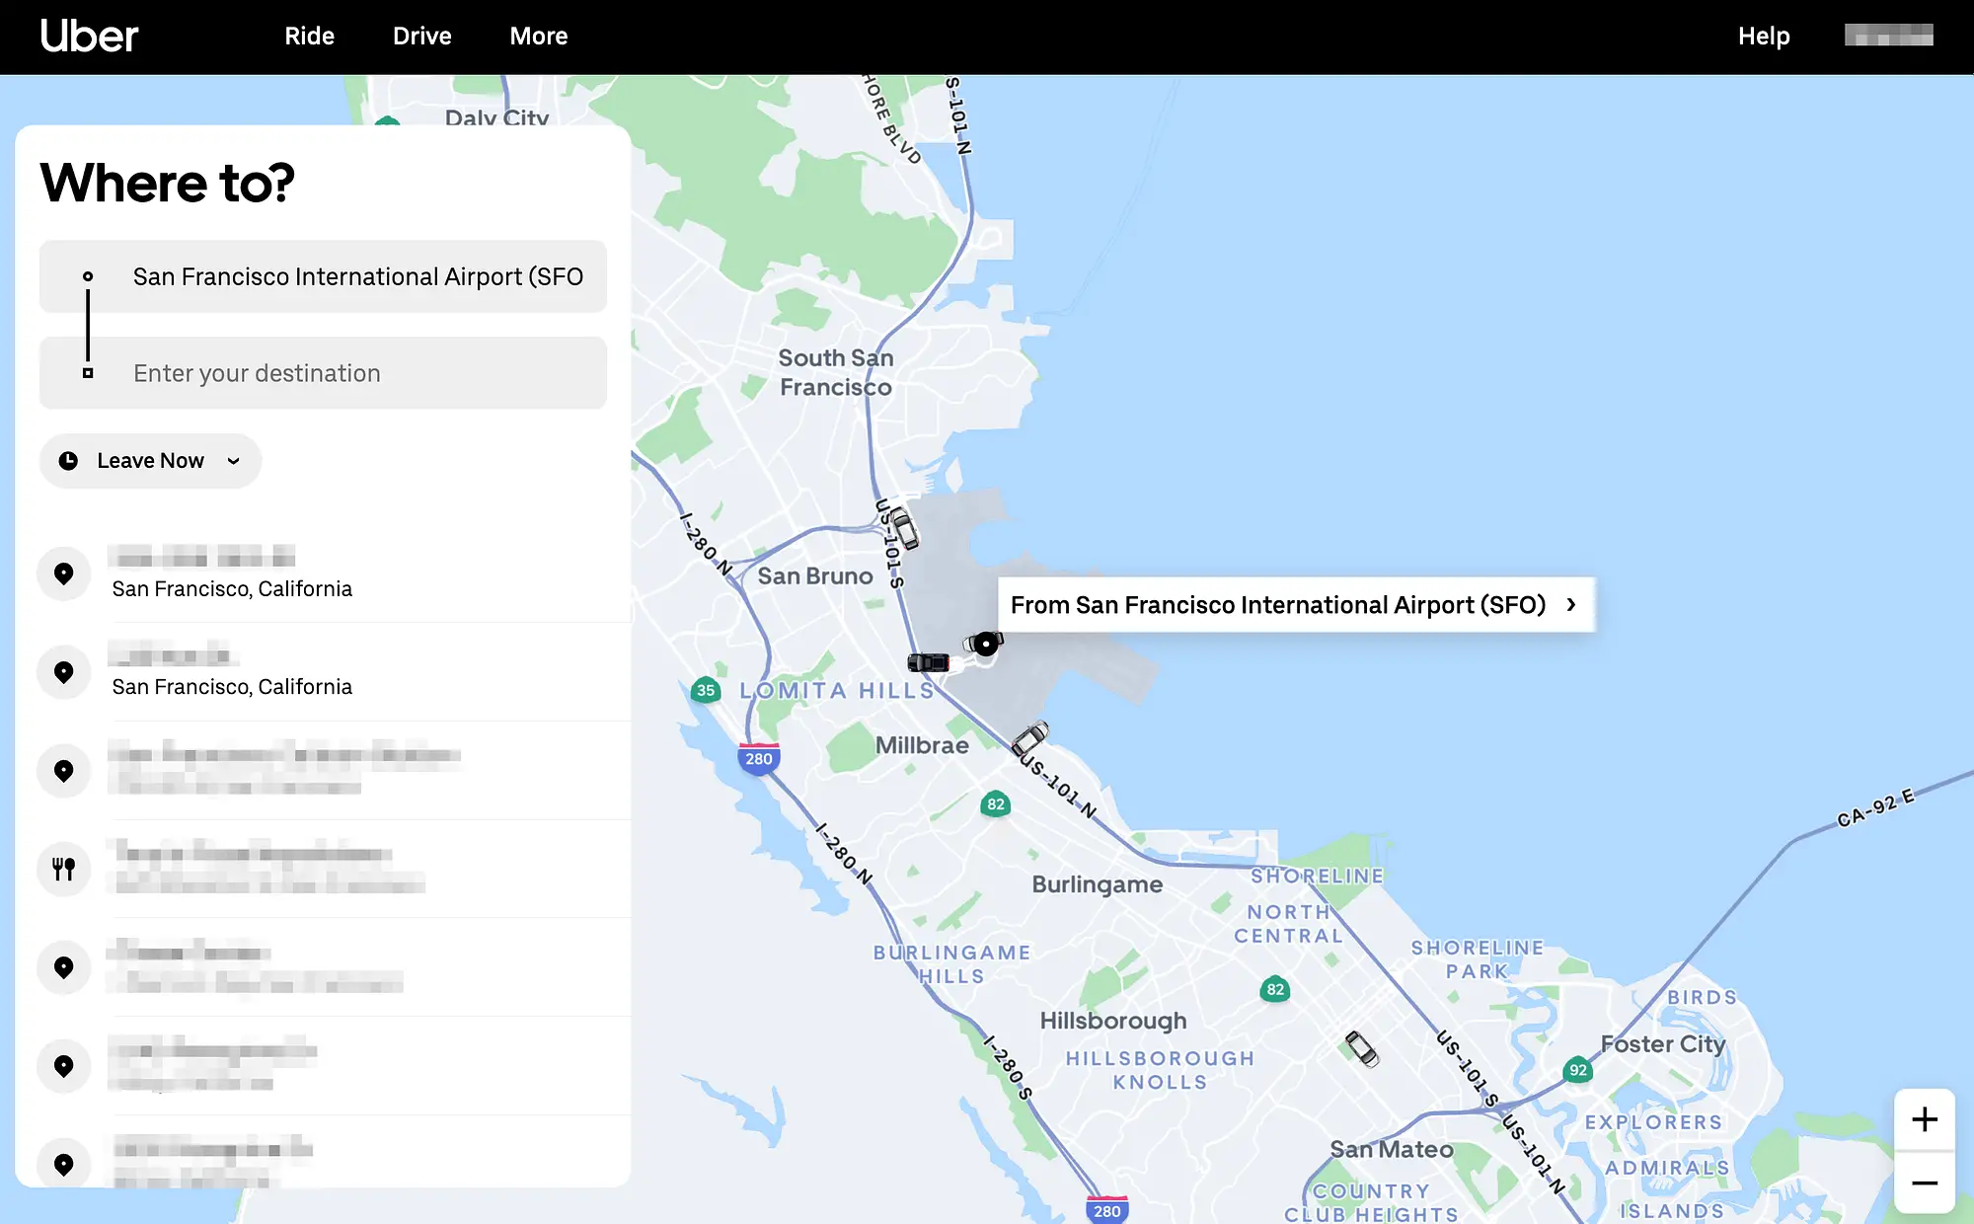1974x1224 pixels.
Task: Zoom in the map with plus button
Action: [1925, 1119]
